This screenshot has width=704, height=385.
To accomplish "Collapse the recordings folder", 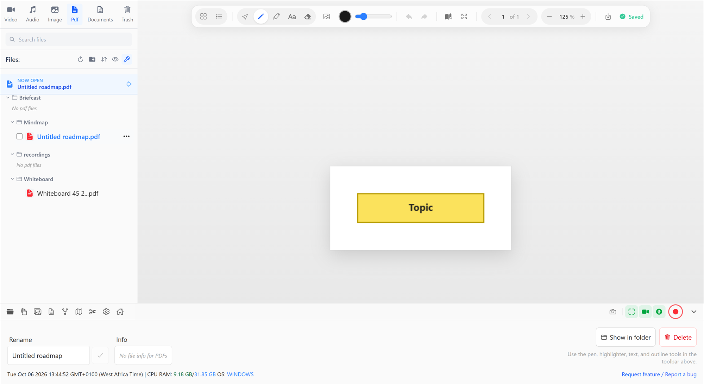I will coord(12,154).
